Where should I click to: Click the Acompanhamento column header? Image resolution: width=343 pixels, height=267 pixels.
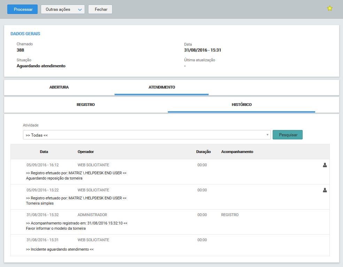pos(237,152)
